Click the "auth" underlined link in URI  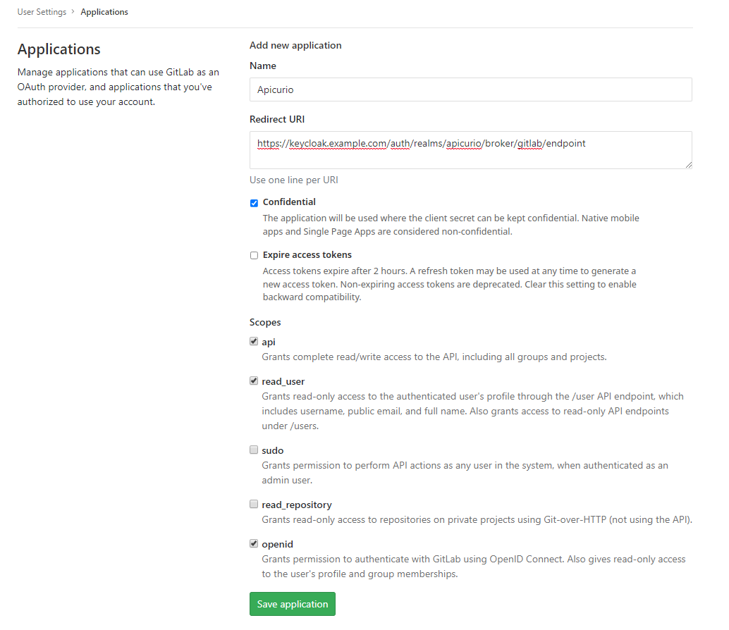[x=400, y=143]
